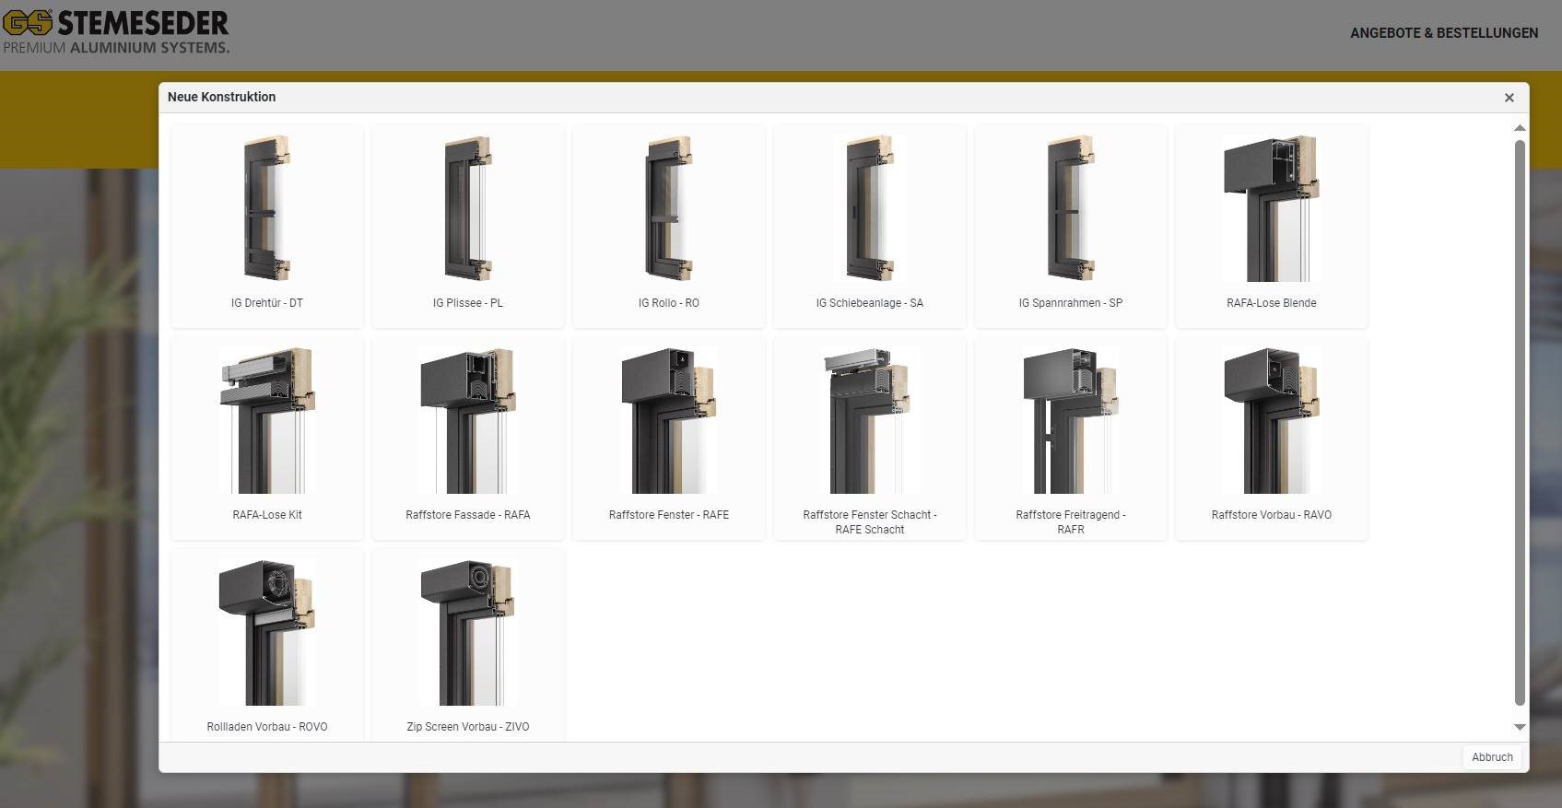
Task: Click the 'Raffstore Vorbau - RAVO' label
Action: (1272, 515)
